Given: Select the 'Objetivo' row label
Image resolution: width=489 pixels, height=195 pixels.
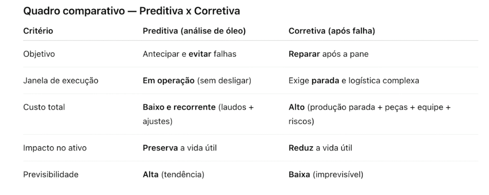Looking at the screenshot, I should (x=39, y=54).
